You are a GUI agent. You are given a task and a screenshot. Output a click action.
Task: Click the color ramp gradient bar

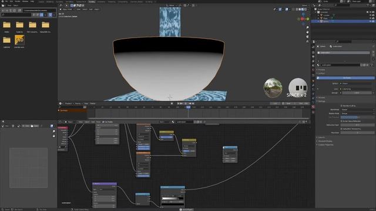[173, 198]
